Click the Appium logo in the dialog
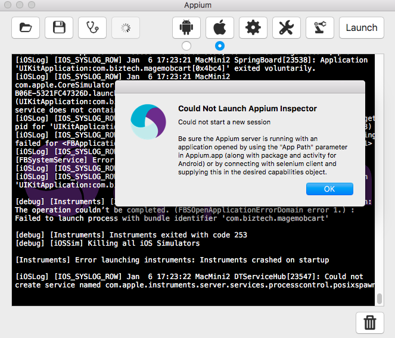This screenshot has width=395, height=338. click(148, 122)
